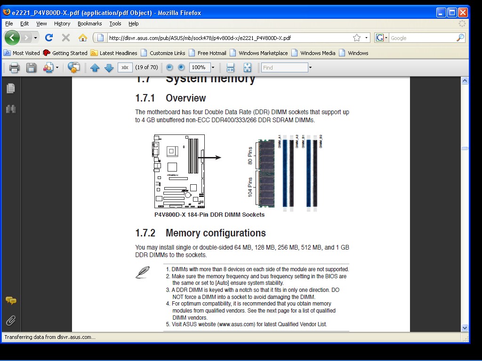482x361 pixels.
Task: Click the Forward navigation button
Action: 26,38
